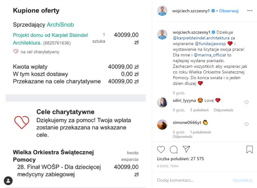Screen dimensions: 257x188
Task: Open the tagged people icon on the photo
Action: (8, 181)
